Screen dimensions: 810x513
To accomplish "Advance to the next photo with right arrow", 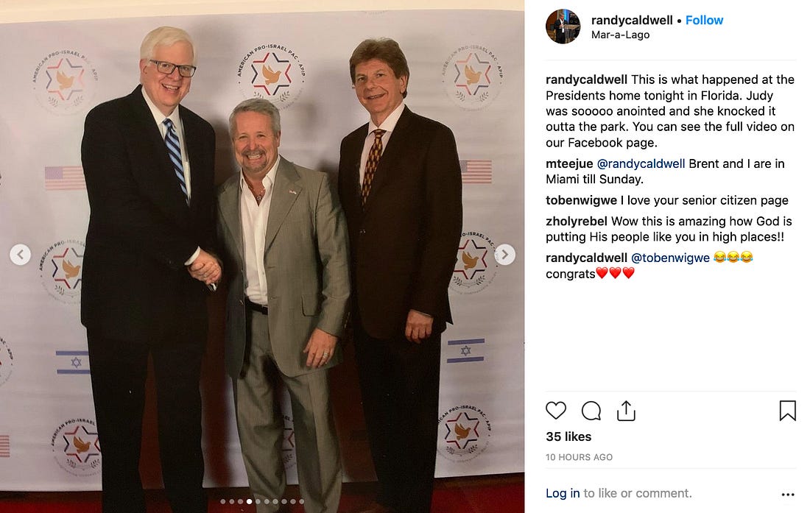I will point(505,255).
